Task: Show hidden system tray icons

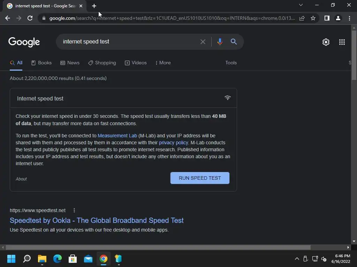Action: (x=297, y=259)
